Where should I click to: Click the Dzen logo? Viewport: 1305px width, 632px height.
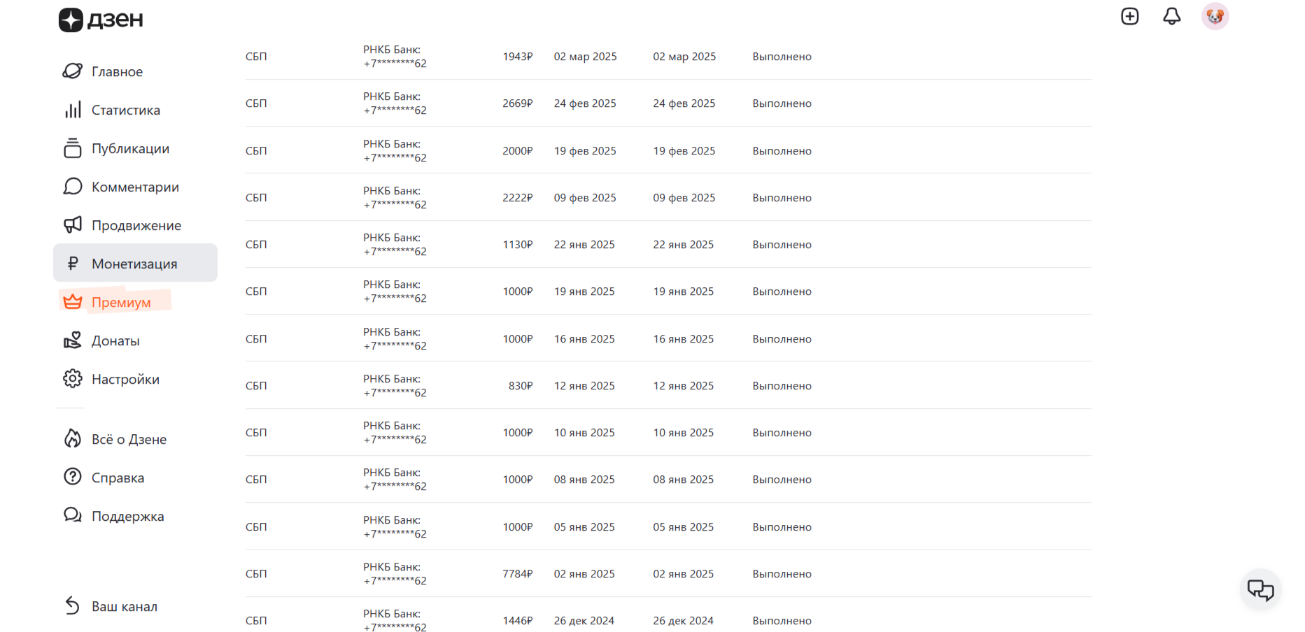(101, 20)
